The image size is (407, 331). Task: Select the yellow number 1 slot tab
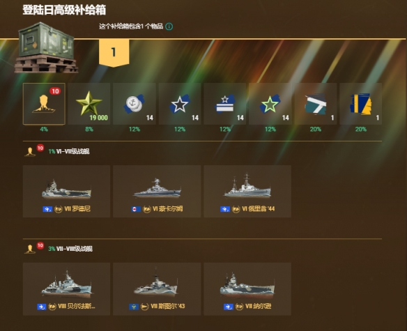point(114,53)
